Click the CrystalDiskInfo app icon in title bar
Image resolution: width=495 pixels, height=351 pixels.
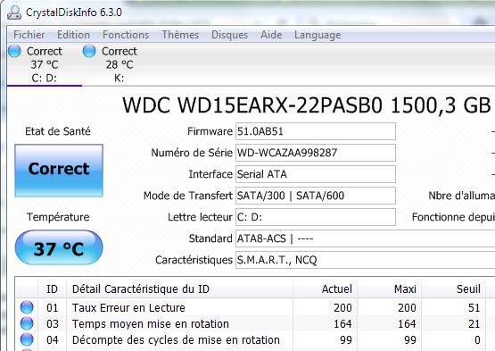coord(14,13)
